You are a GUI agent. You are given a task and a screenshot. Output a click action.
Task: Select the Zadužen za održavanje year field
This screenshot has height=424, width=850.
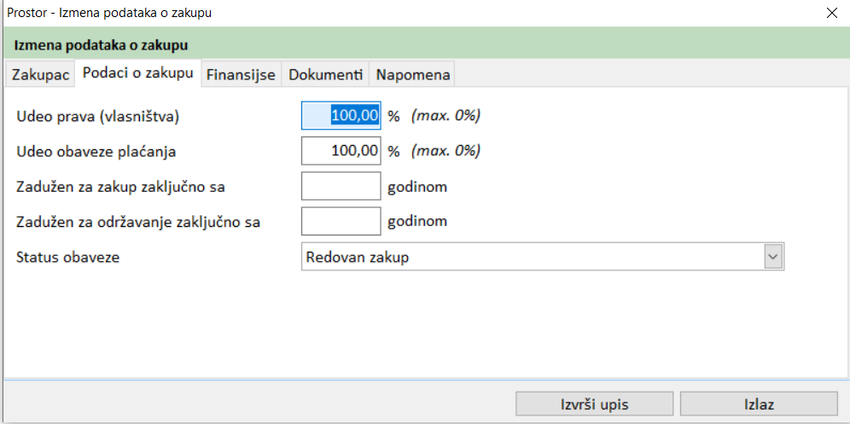coord(341,221)
